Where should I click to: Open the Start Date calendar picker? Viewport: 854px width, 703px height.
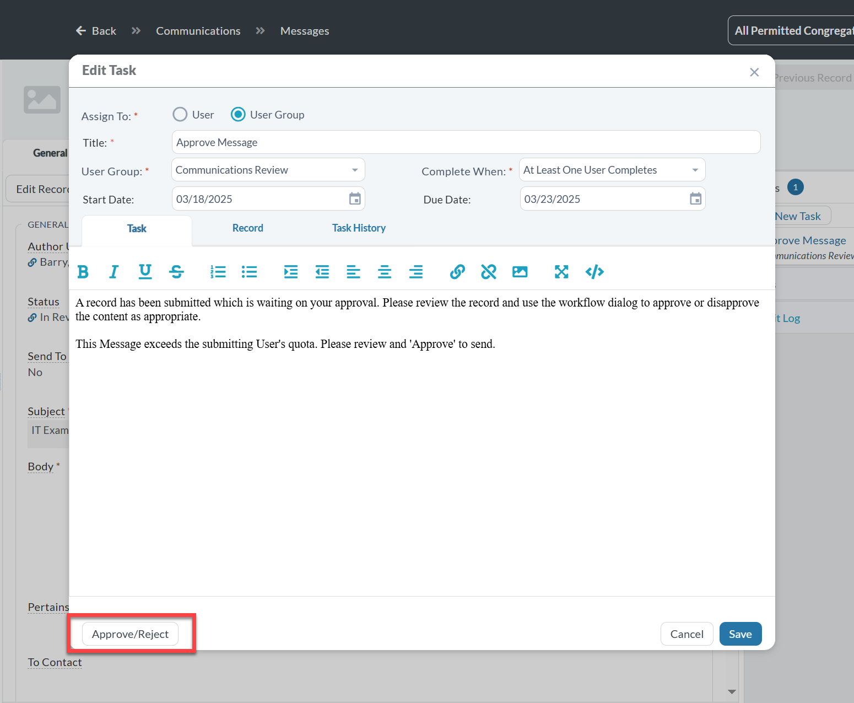pyautogui.click(x=355, y=199)
